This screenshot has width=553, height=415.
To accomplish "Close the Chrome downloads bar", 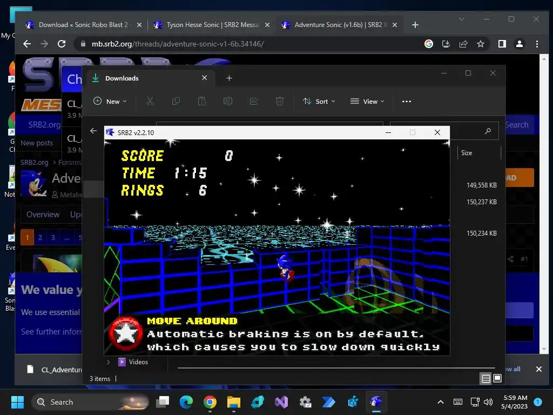I will click(539, 369).
